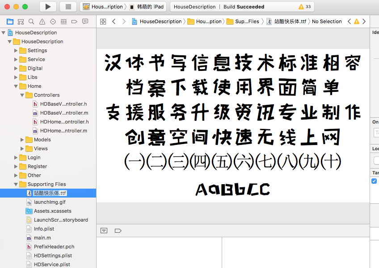The width and height of the screenshot is (379, 268).
Task: Toggle the target membership checkbox
Action: pos(374,181)
